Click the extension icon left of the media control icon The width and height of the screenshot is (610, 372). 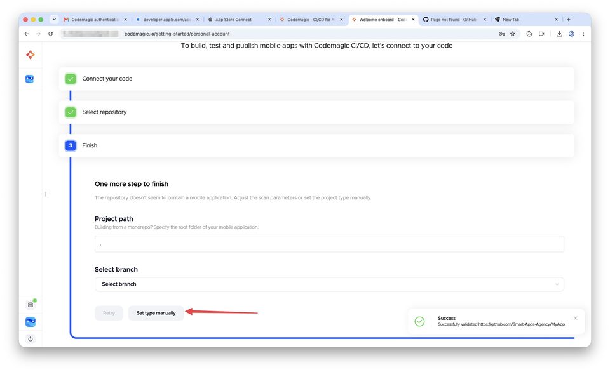(529, 34)
